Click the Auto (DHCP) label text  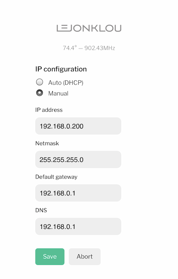click(x=66, y=82)
